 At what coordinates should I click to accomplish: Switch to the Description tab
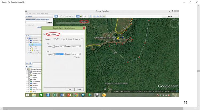[48, 39]
